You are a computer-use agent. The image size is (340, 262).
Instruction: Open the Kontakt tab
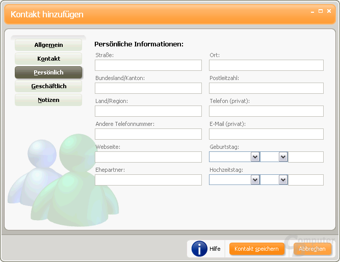48,59
